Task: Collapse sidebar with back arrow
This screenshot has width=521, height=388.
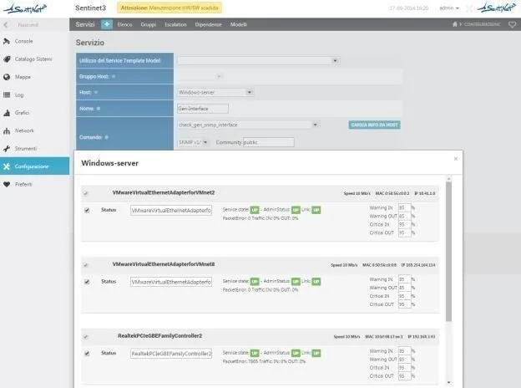Action: (6, 24)
